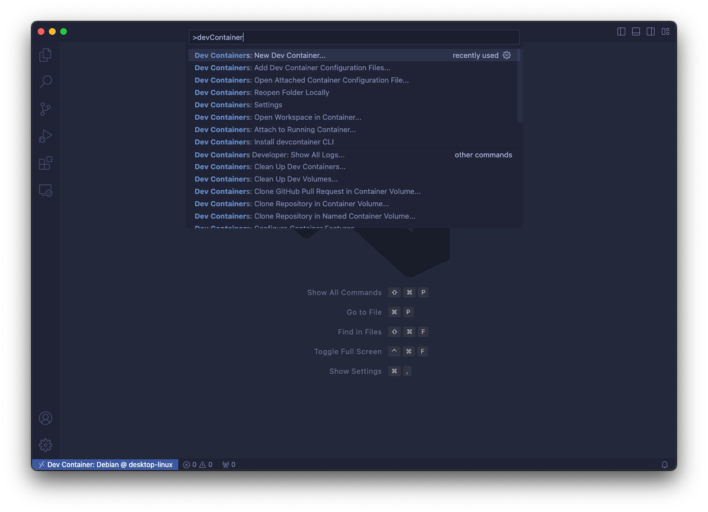708x512 pixels.
Task: Toggle the secondary side bar layout icon
Action: (x=651, y=31)
